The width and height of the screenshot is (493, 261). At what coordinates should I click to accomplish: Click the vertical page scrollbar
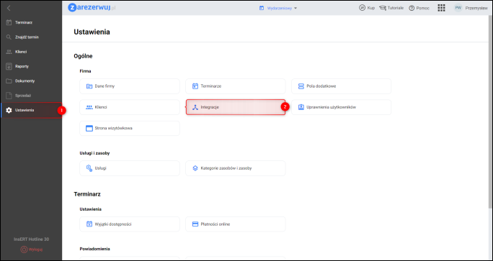(491, 113)
